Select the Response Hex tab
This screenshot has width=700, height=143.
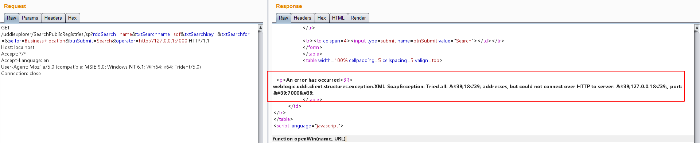pyautogui.click(x=322, y=18)
